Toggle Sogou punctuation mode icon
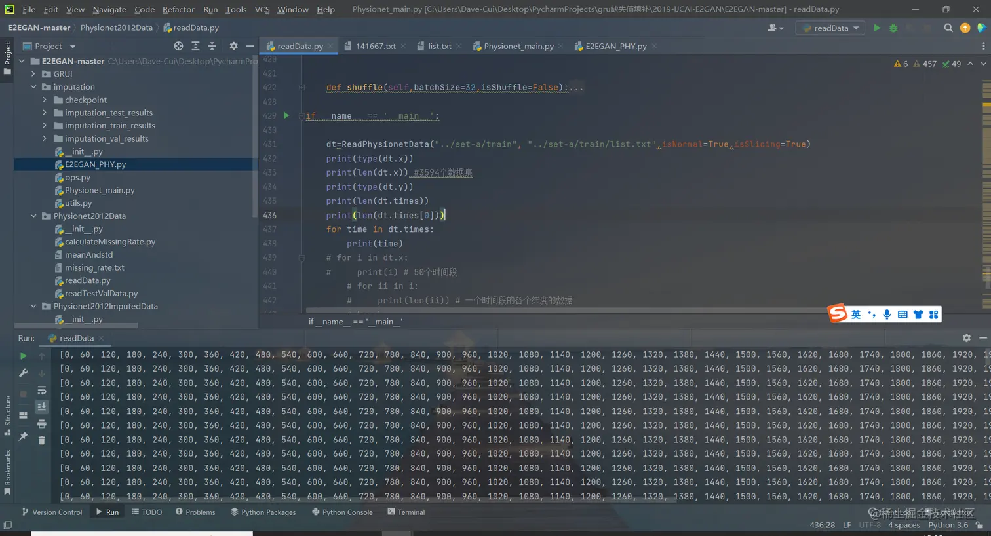 pyautogui.click(x=871, y=315)
